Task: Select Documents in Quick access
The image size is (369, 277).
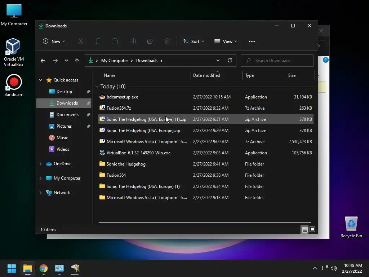Action: pos(64,115)
